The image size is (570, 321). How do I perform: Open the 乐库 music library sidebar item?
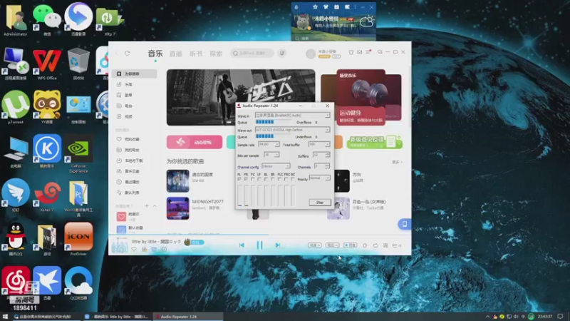pos(134,84)
